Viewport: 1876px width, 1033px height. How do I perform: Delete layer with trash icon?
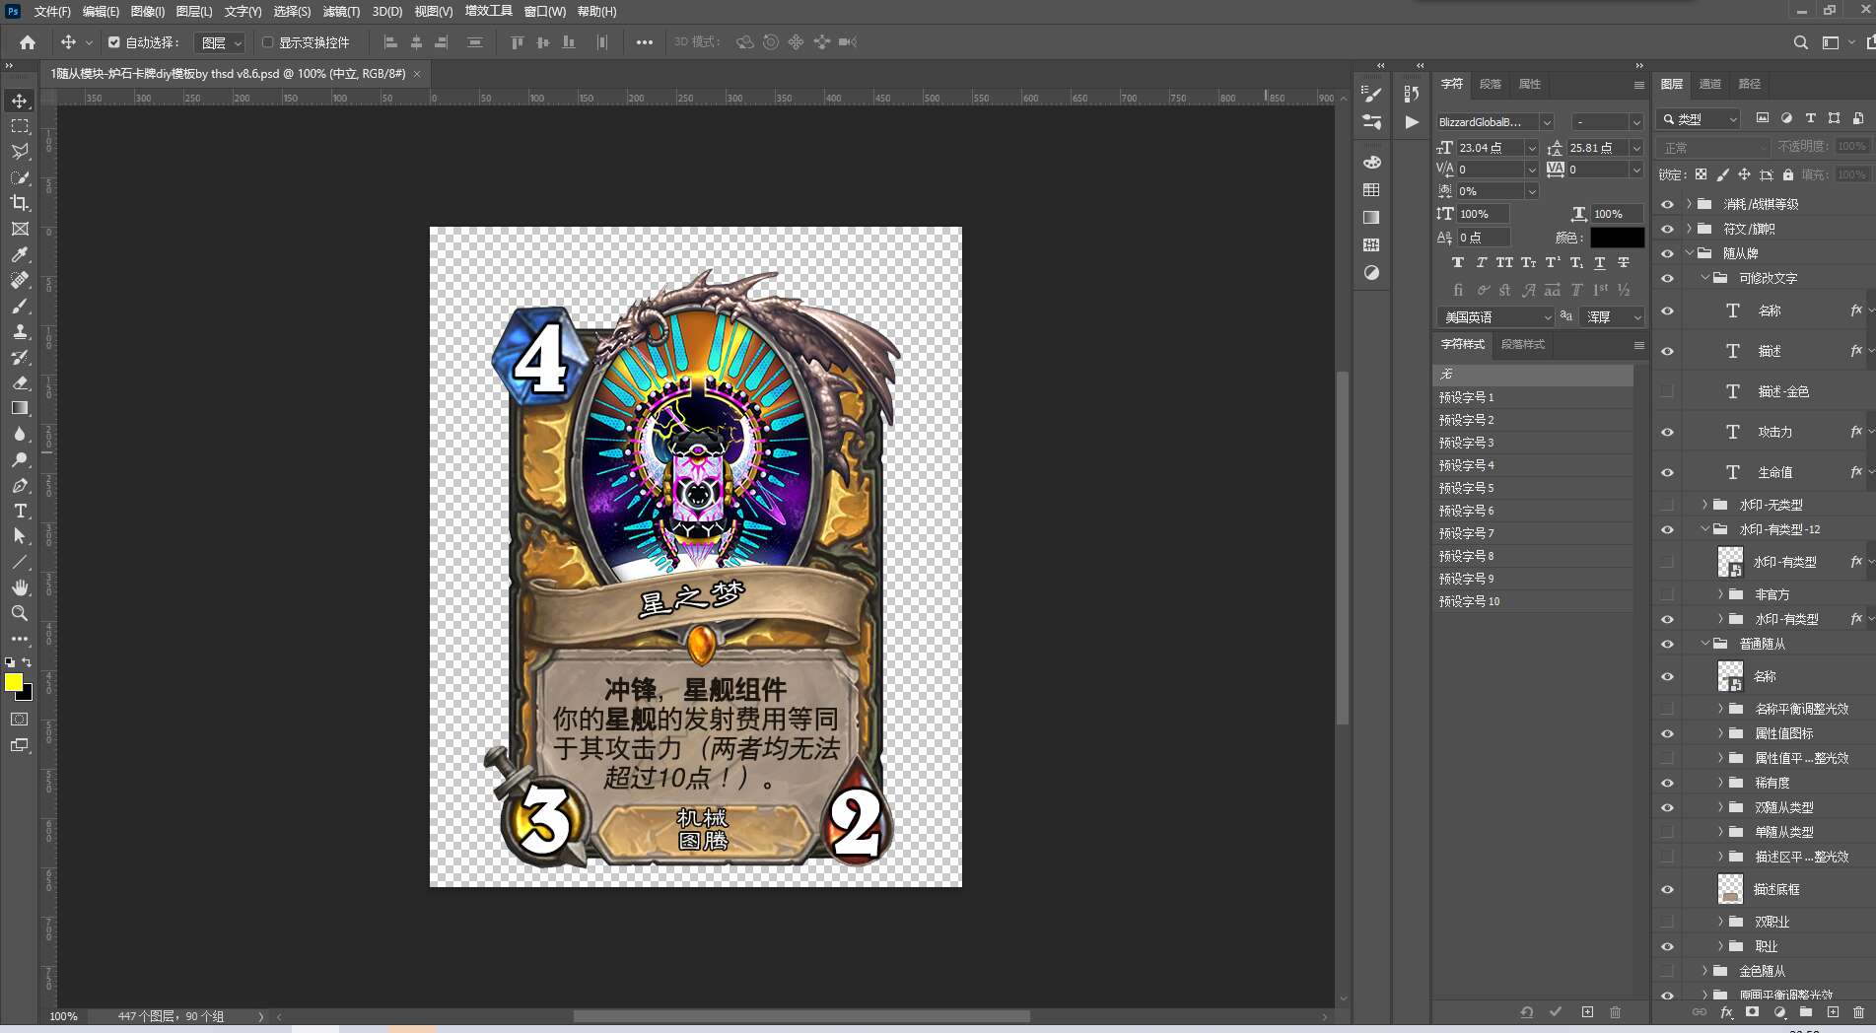pos(1858,1012)
